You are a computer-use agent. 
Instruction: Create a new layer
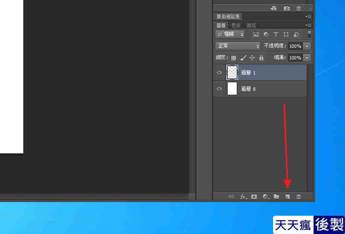pos(287,197)
